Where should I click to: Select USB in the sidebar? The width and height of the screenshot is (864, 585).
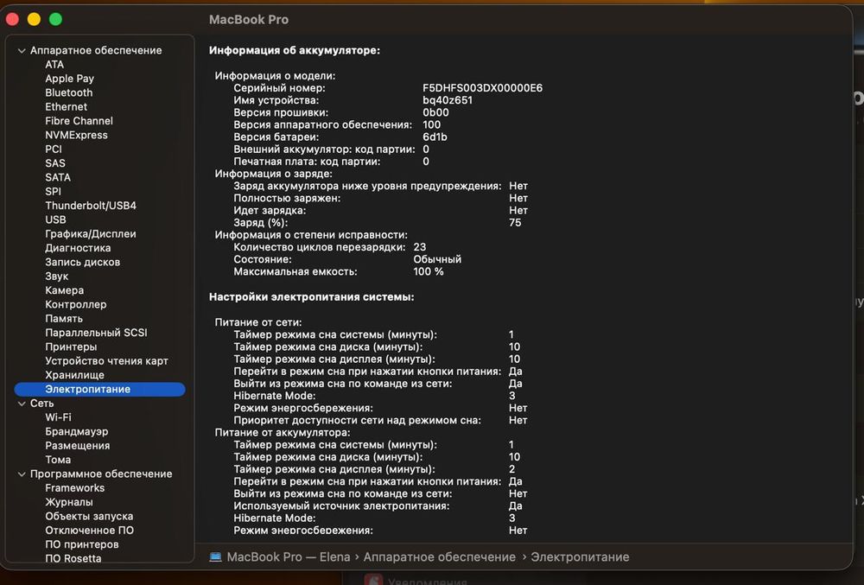pos(55,219)
